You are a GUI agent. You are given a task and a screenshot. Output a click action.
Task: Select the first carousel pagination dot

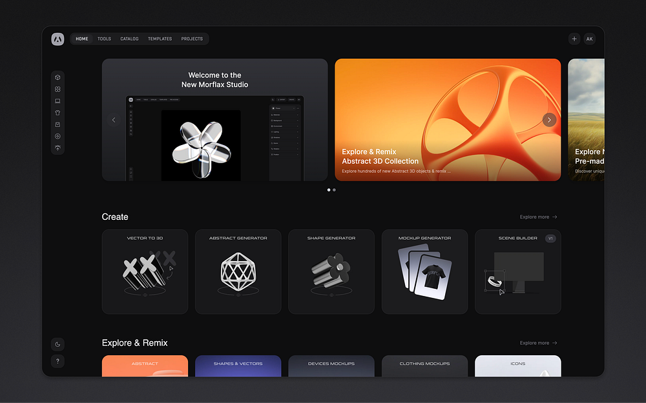click(329, 190)
